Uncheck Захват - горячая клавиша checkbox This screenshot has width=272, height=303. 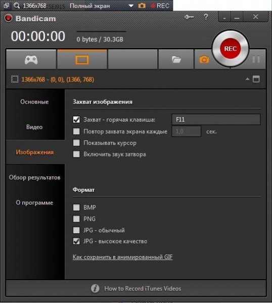tap(76, 120)
